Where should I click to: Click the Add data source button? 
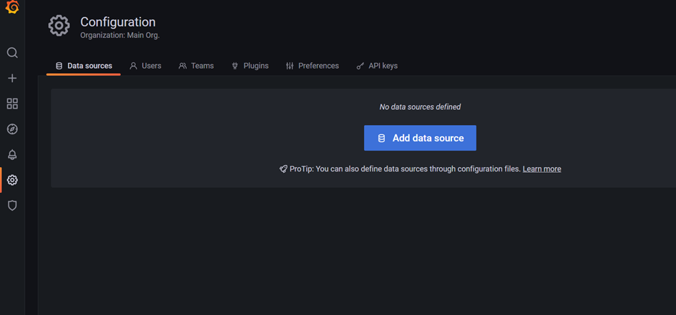(420, 138)
